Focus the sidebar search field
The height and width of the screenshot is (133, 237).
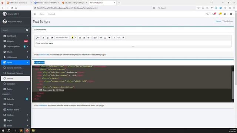[13, 30]
